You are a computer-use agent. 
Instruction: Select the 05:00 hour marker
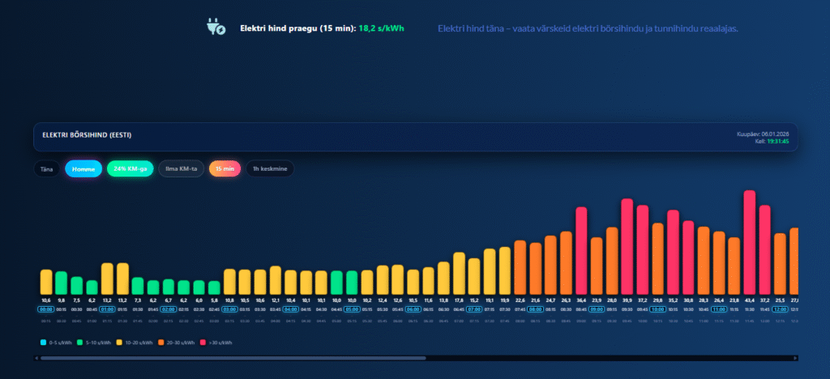(352, 309)
